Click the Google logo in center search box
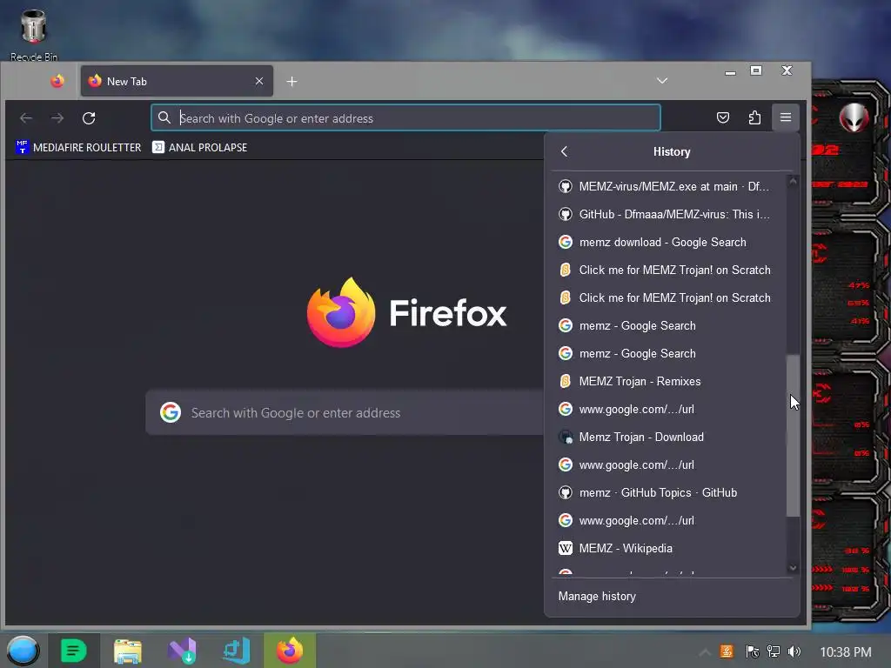This screenshot has height=668, width=891. 170,412
